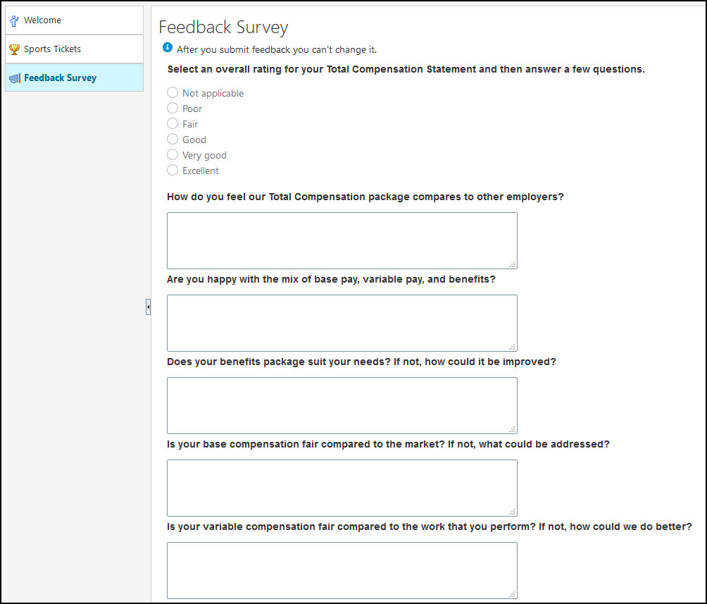The image size is (707, 604).
Task: Click the compares to other employers text box
Action: tap(342, 240)
